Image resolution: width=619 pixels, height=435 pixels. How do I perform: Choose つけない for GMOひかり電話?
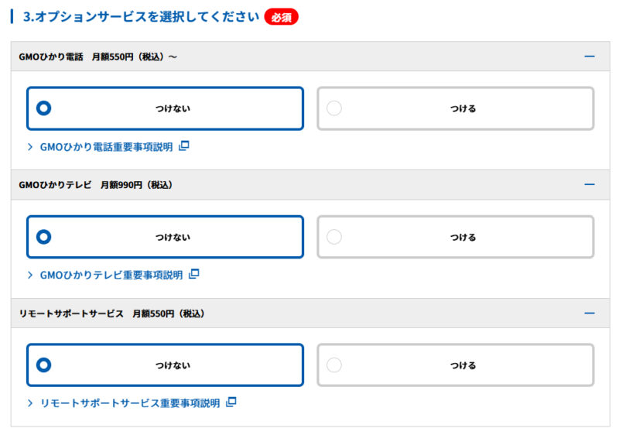point(165,108)
